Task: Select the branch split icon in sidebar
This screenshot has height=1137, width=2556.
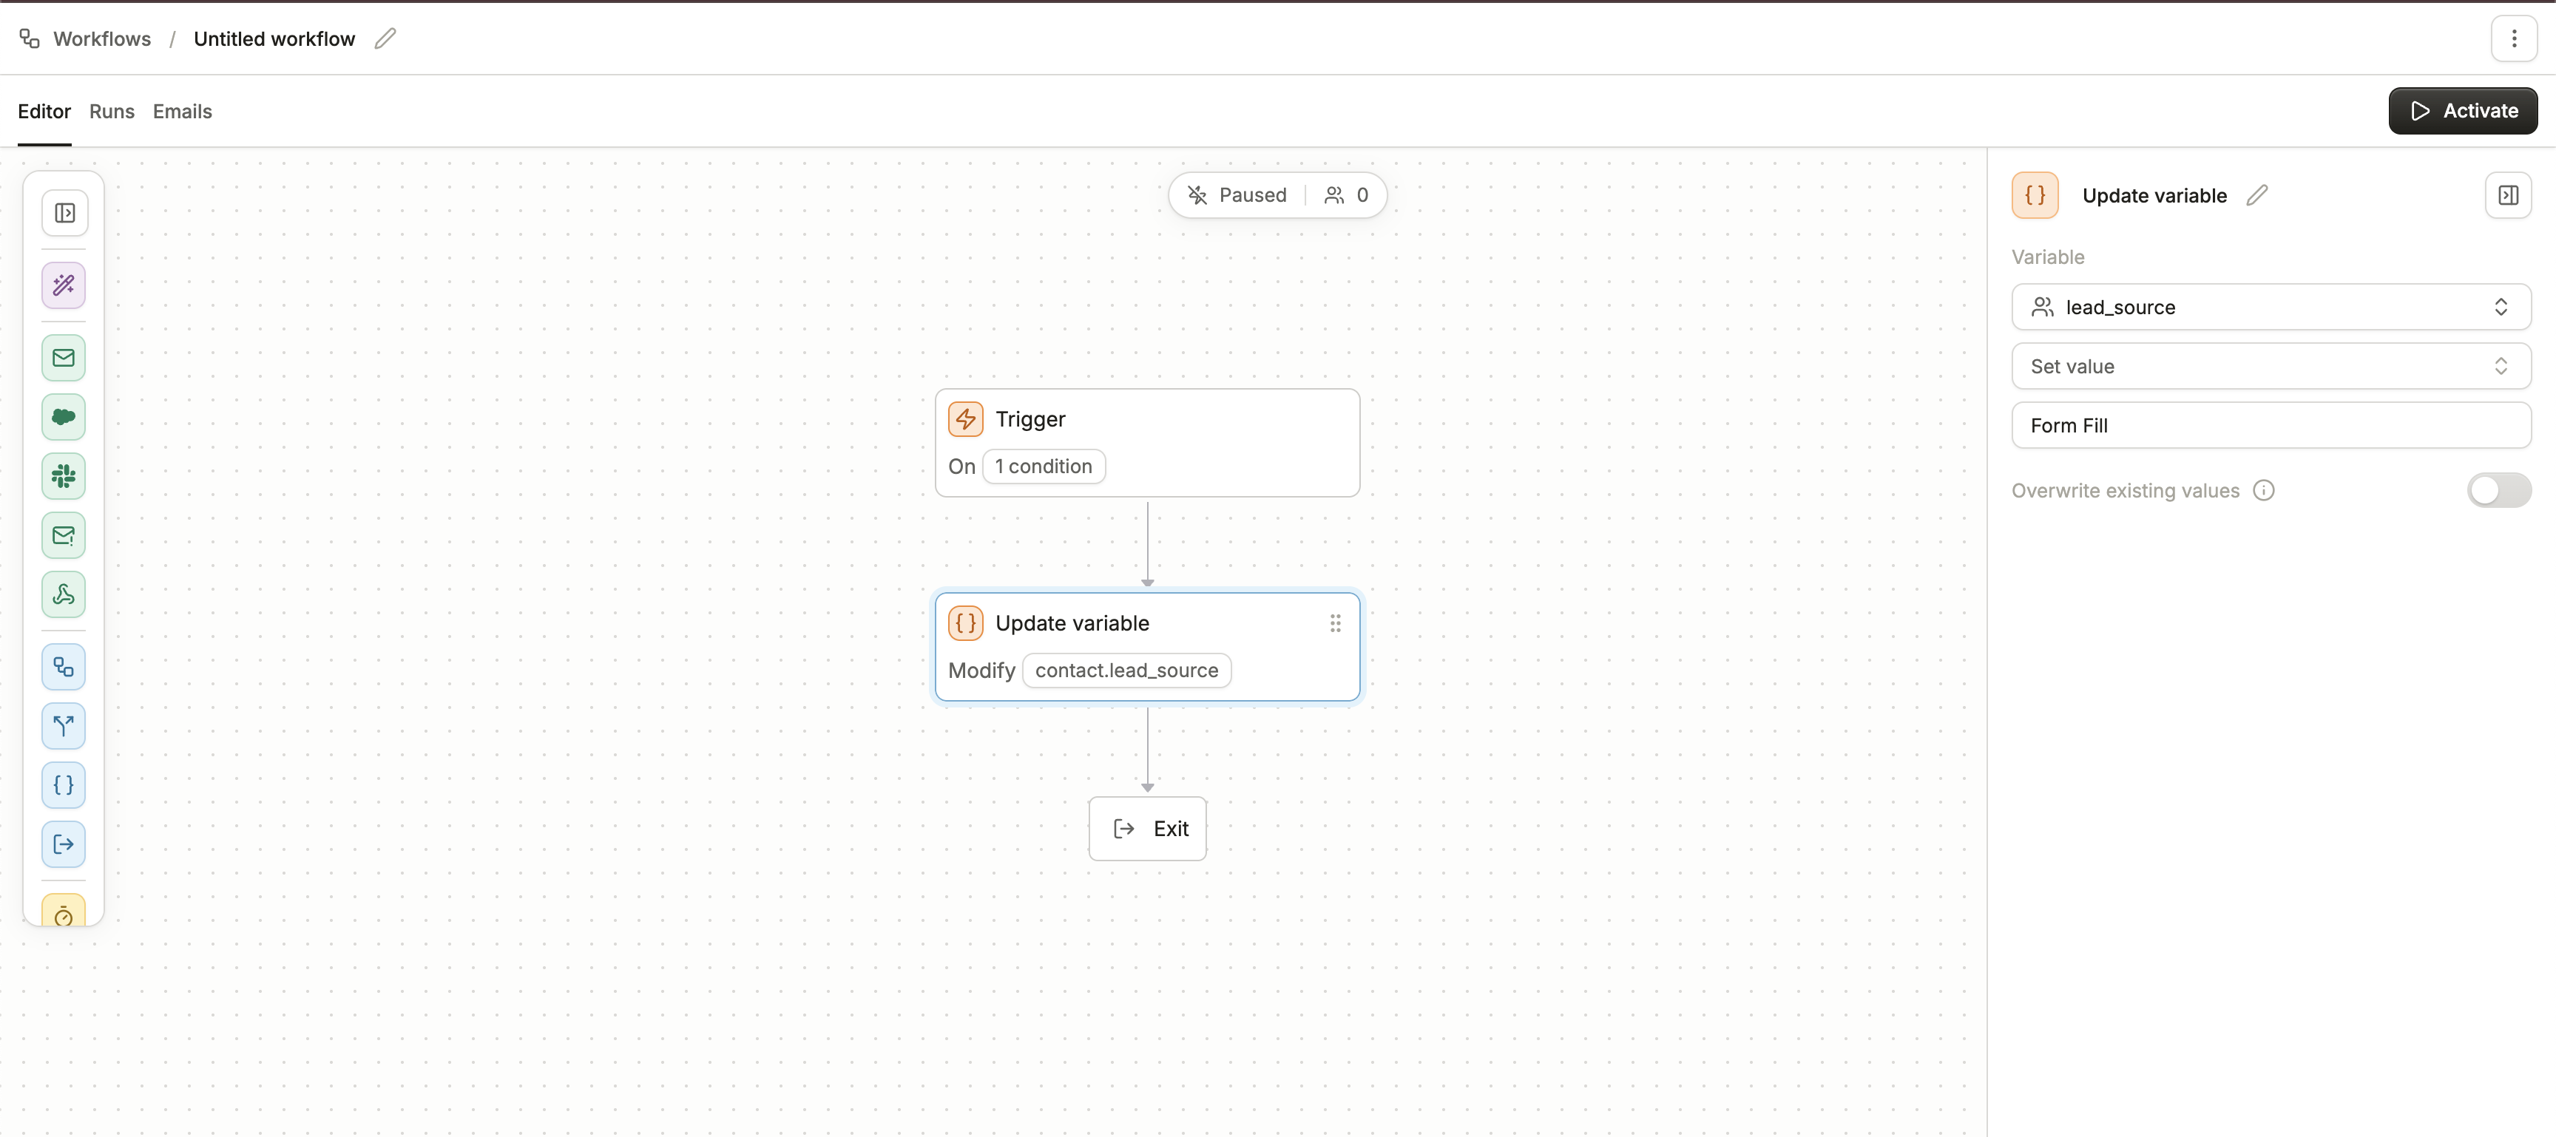Action: (64, 726)
